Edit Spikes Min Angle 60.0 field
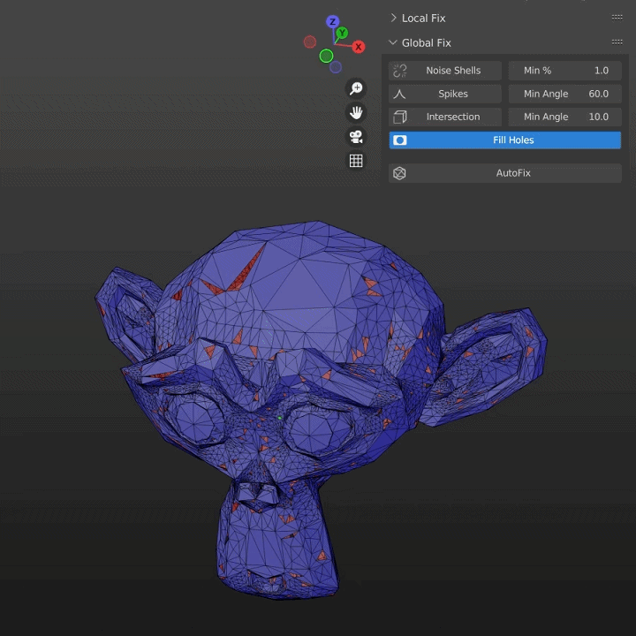The width and height of the screenshot is (636, 636). pyautogui.click(x=565, y=94)
